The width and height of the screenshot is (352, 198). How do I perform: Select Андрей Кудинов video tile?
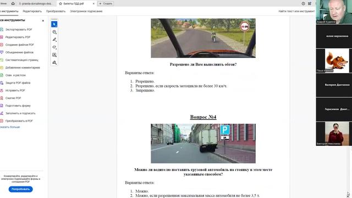pos(334,12)
